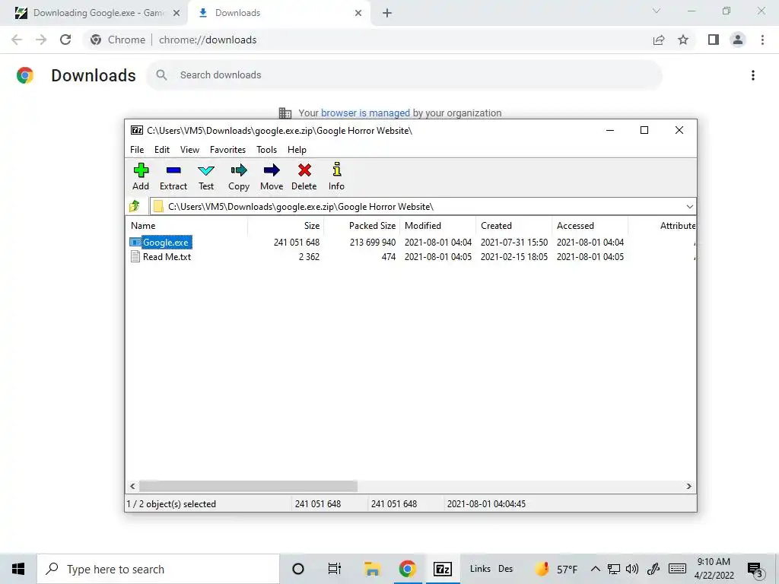Go back in Chrome
Viewport: 779px width, 584px height.
click(x=17, y=40)
